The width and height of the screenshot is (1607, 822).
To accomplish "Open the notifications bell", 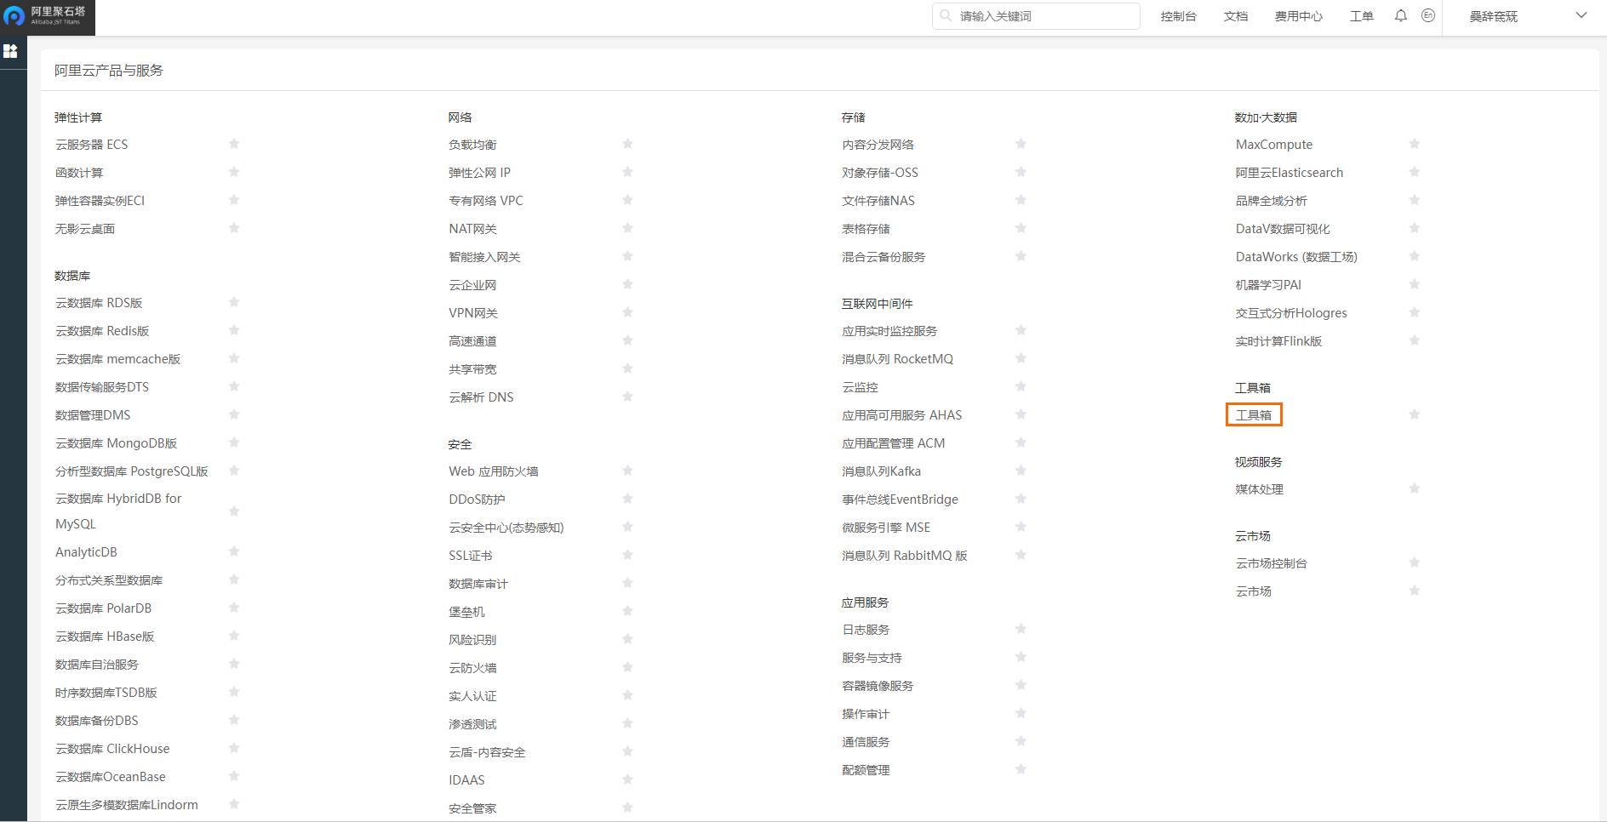I will (1401, 15).
